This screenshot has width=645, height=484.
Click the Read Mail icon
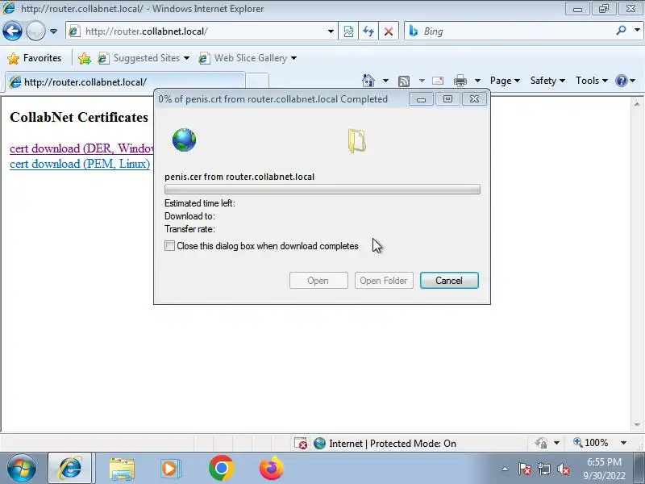point(438,81)
